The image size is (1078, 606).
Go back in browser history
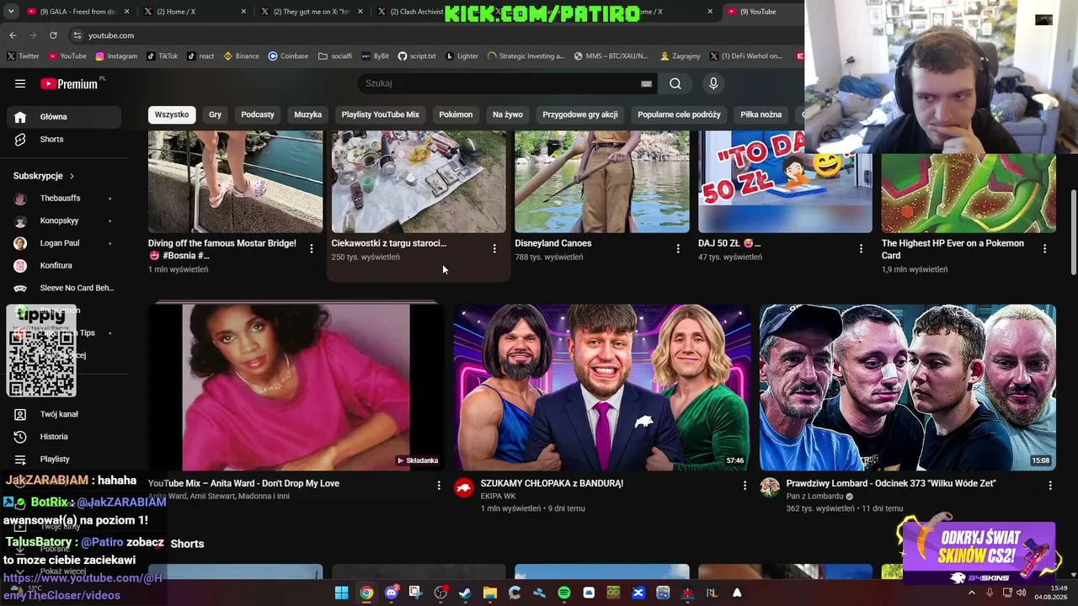click(13, 35)
